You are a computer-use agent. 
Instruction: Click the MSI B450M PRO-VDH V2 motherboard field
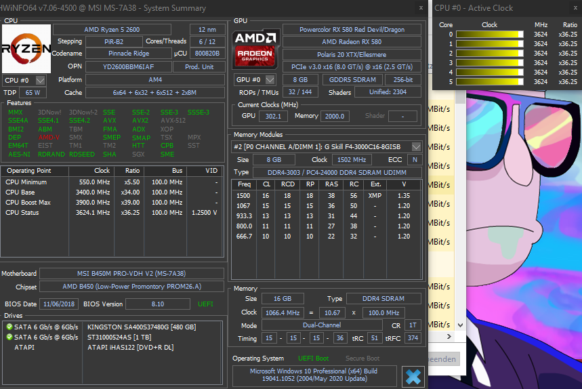(x=131, y=274)
